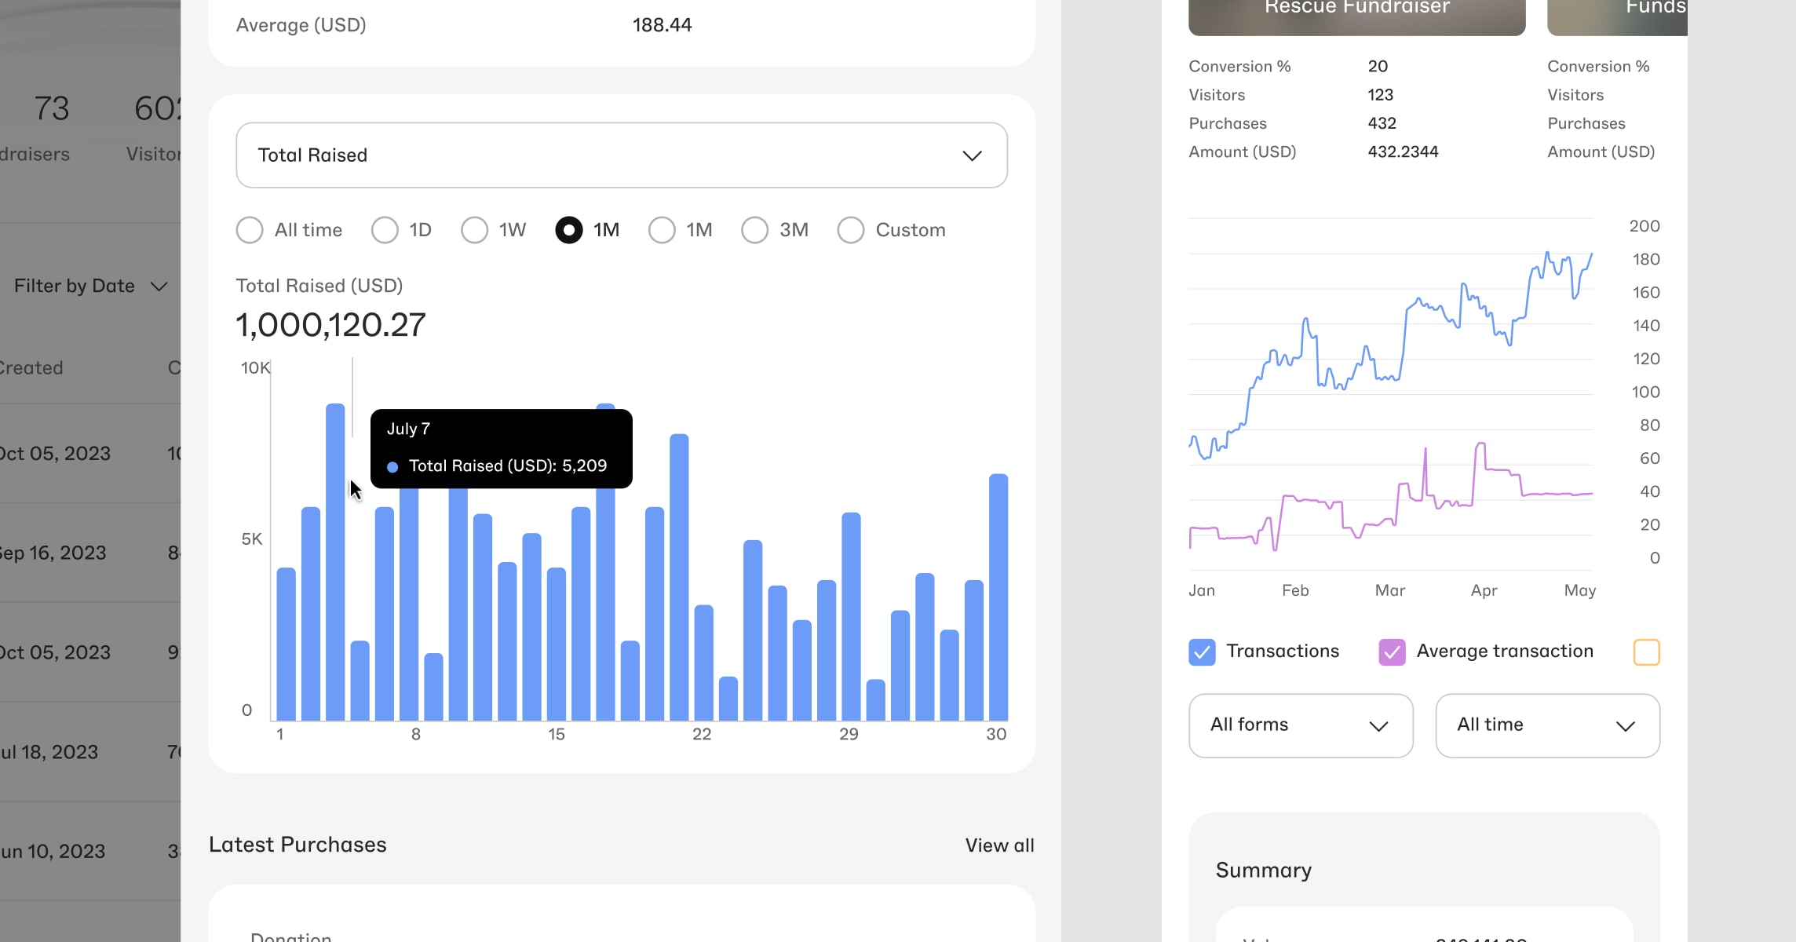The width and height of the screenshot is (1796, 942).
Task: Open the Rescue Fundraiser card image
Action: coord(1356,16)
